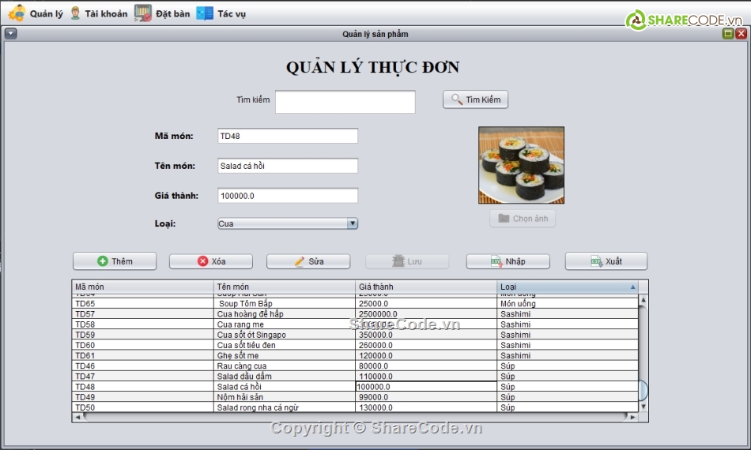
Task: Select the Rau càng cua row
Action: (355, 366)
